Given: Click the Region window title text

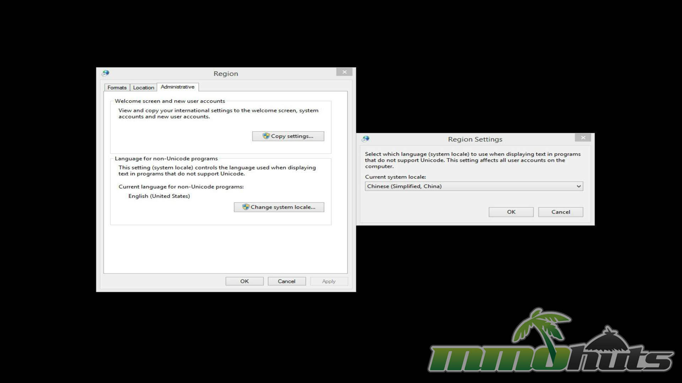Looking at the screenshot, I should (x=226, y=74).
